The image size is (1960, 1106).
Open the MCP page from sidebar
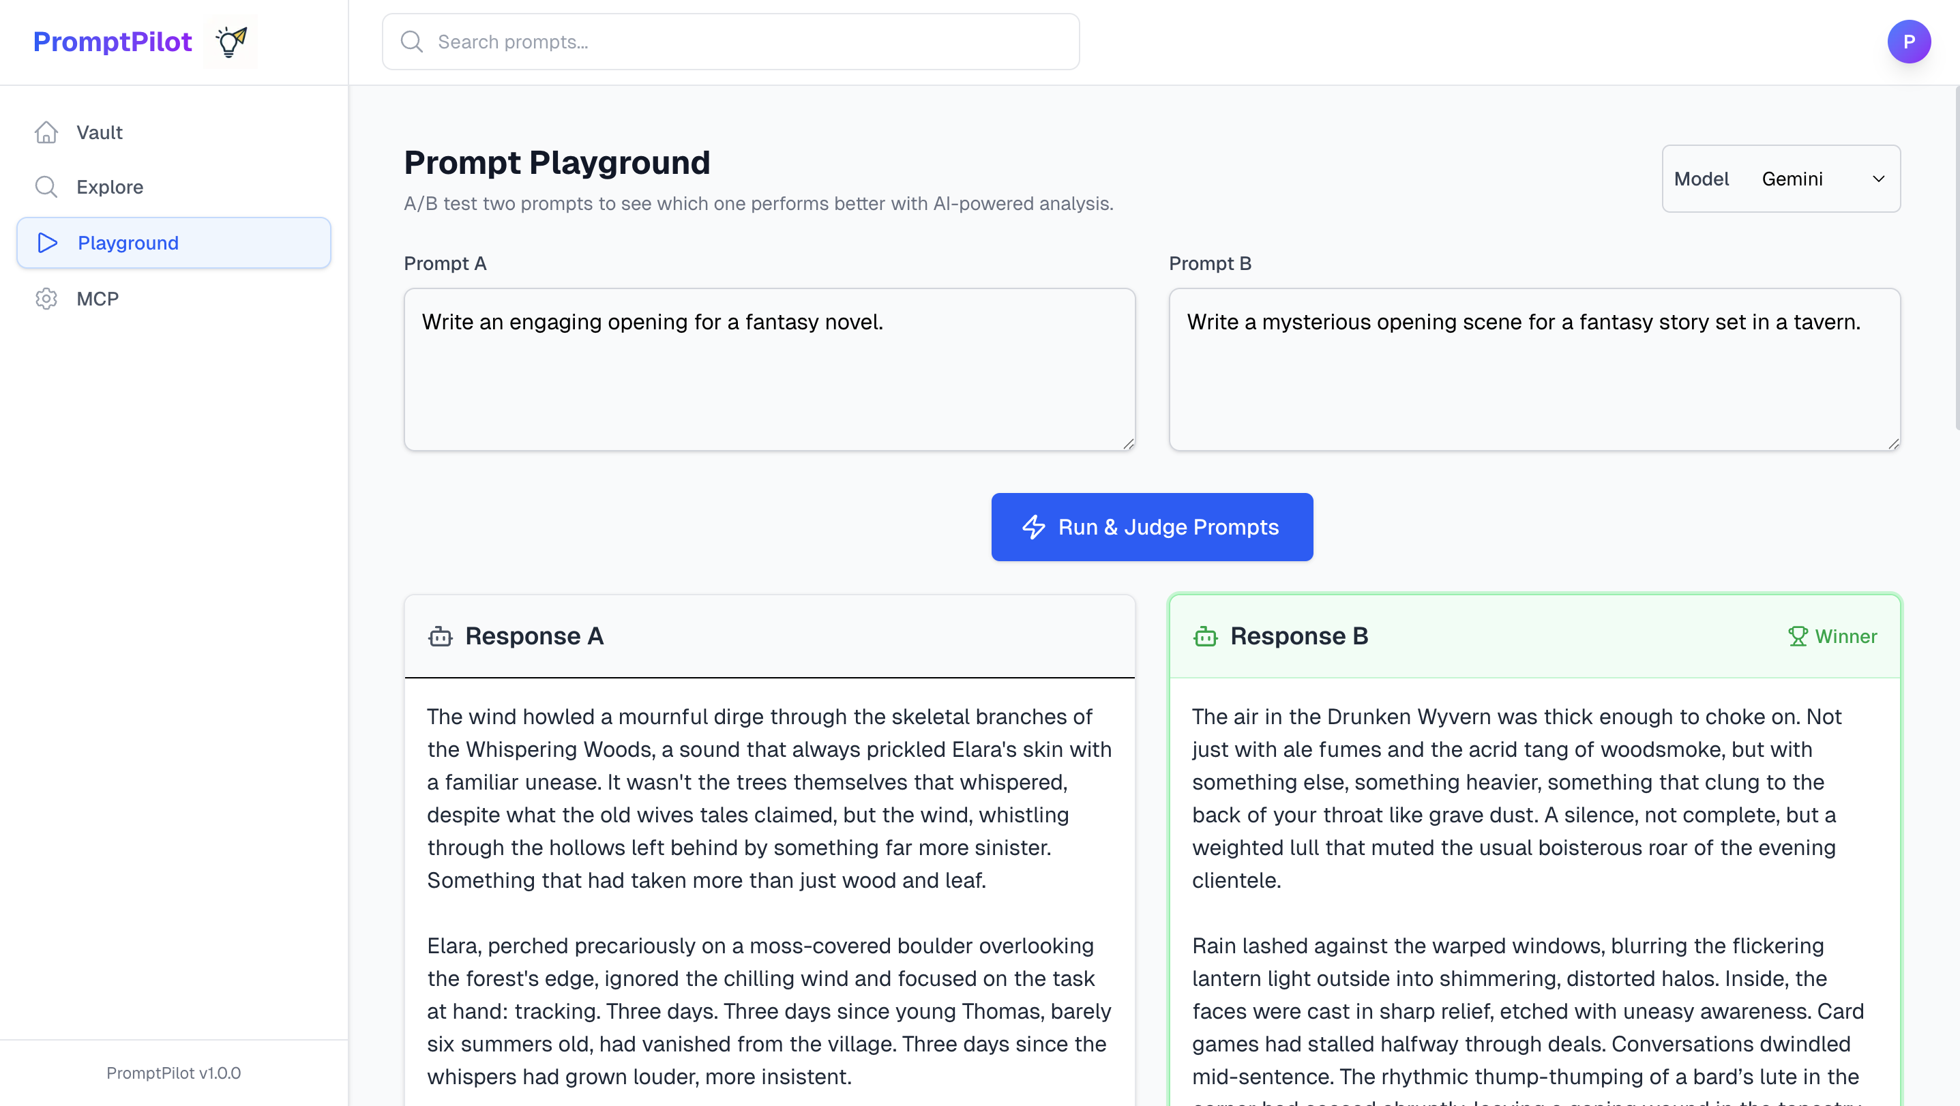tap(97, 298)
